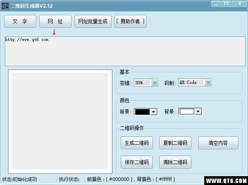Click status text 状态:初始化成功
This screenshot has width=248, height=185.
[19, 179]
